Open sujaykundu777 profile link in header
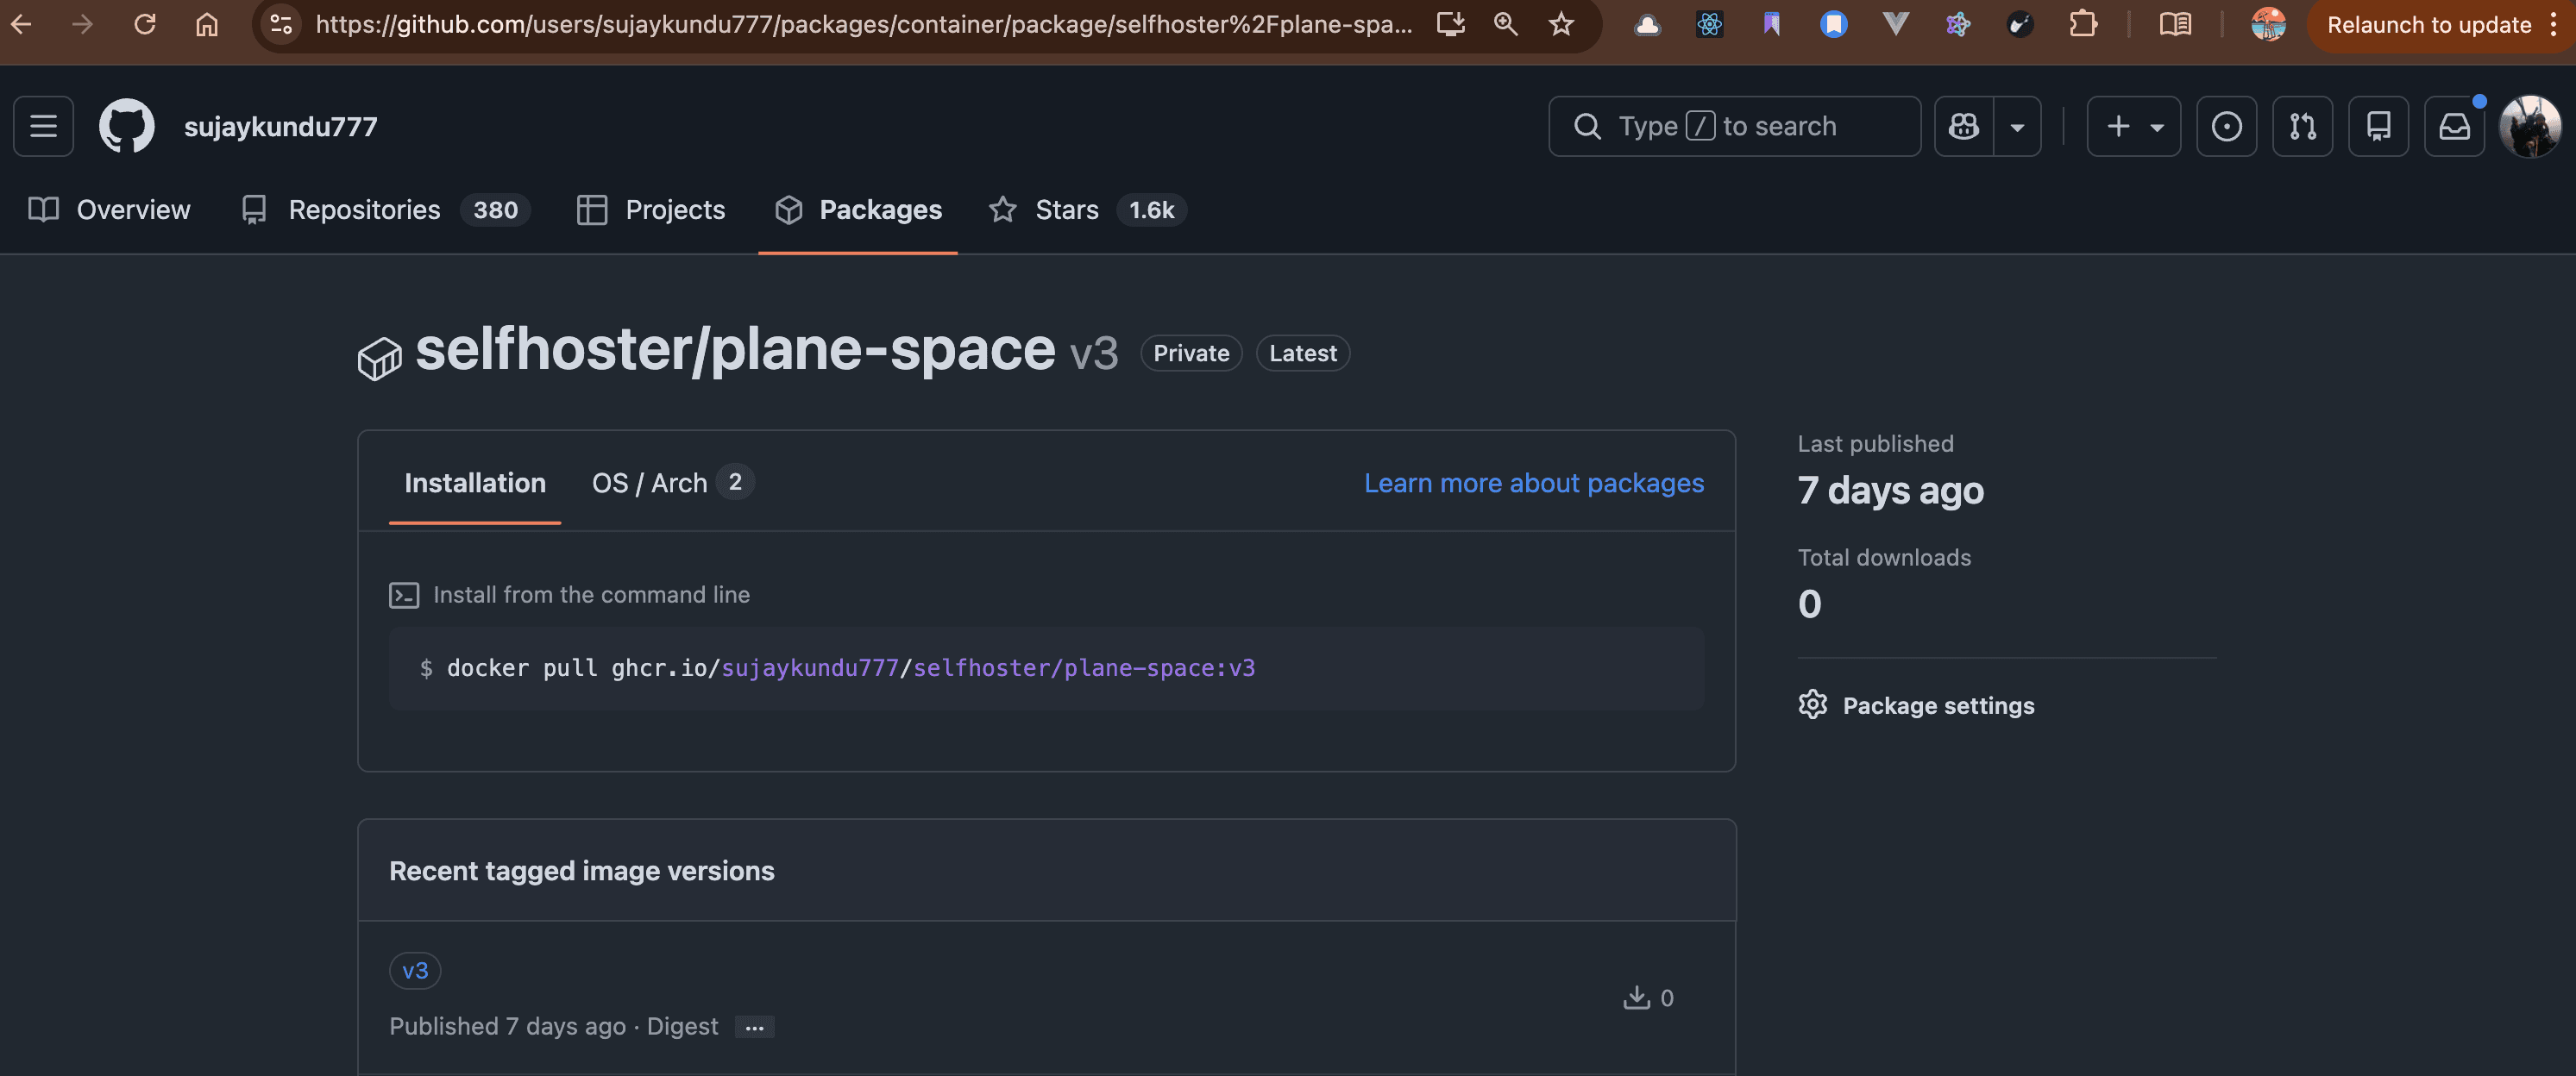This screenshot has width=2576, height=1076. (281, 126)
